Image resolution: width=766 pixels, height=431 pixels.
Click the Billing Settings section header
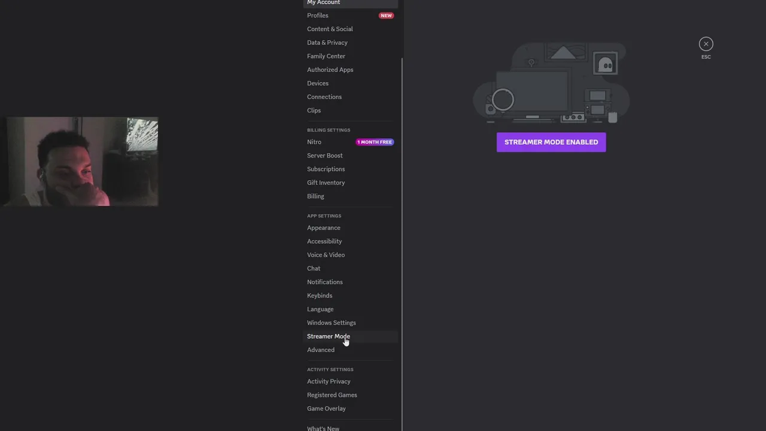coord(329,130)
